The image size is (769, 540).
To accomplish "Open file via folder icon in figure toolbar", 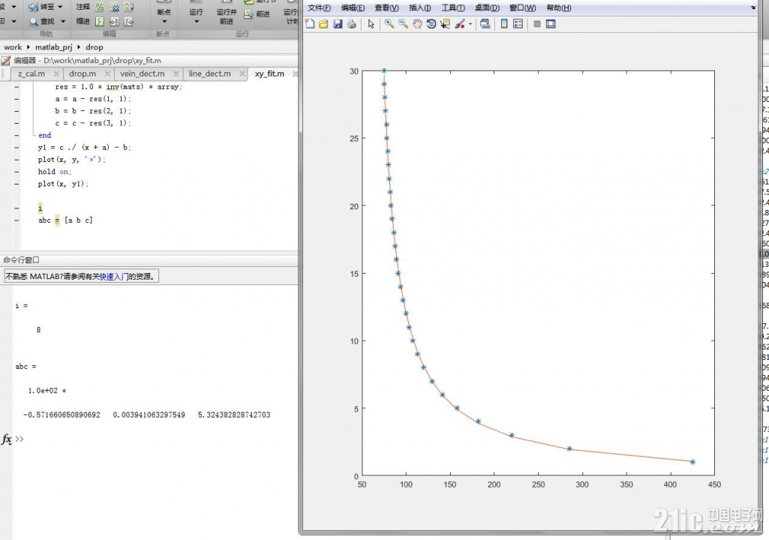I will 323,24.
